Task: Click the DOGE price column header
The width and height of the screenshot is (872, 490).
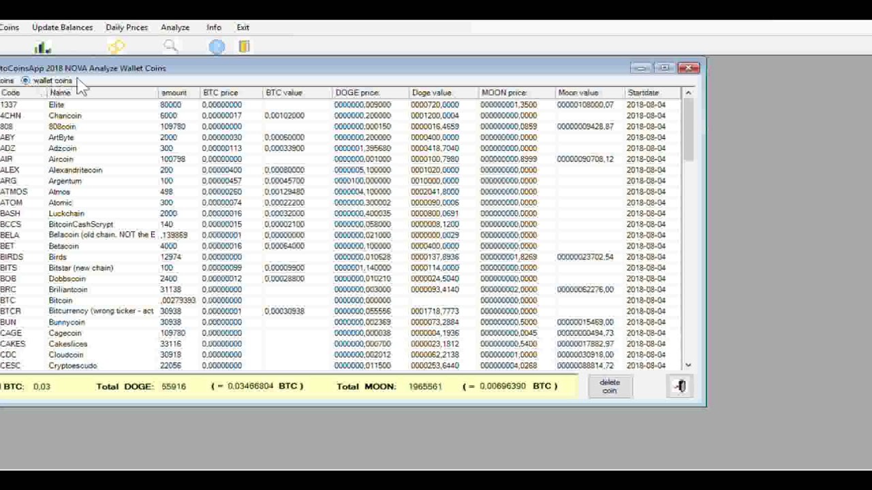Action: point(371,93)
